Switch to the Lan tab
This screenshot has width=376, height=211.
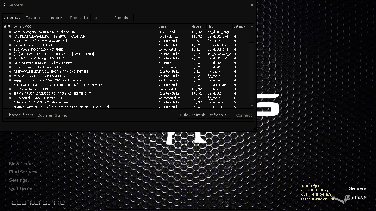click(96, 18)
